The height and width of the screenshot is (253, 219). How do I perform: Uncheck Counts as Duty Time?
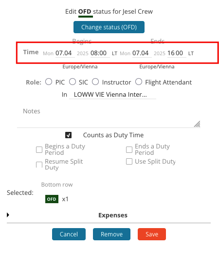tap(68, 135)
